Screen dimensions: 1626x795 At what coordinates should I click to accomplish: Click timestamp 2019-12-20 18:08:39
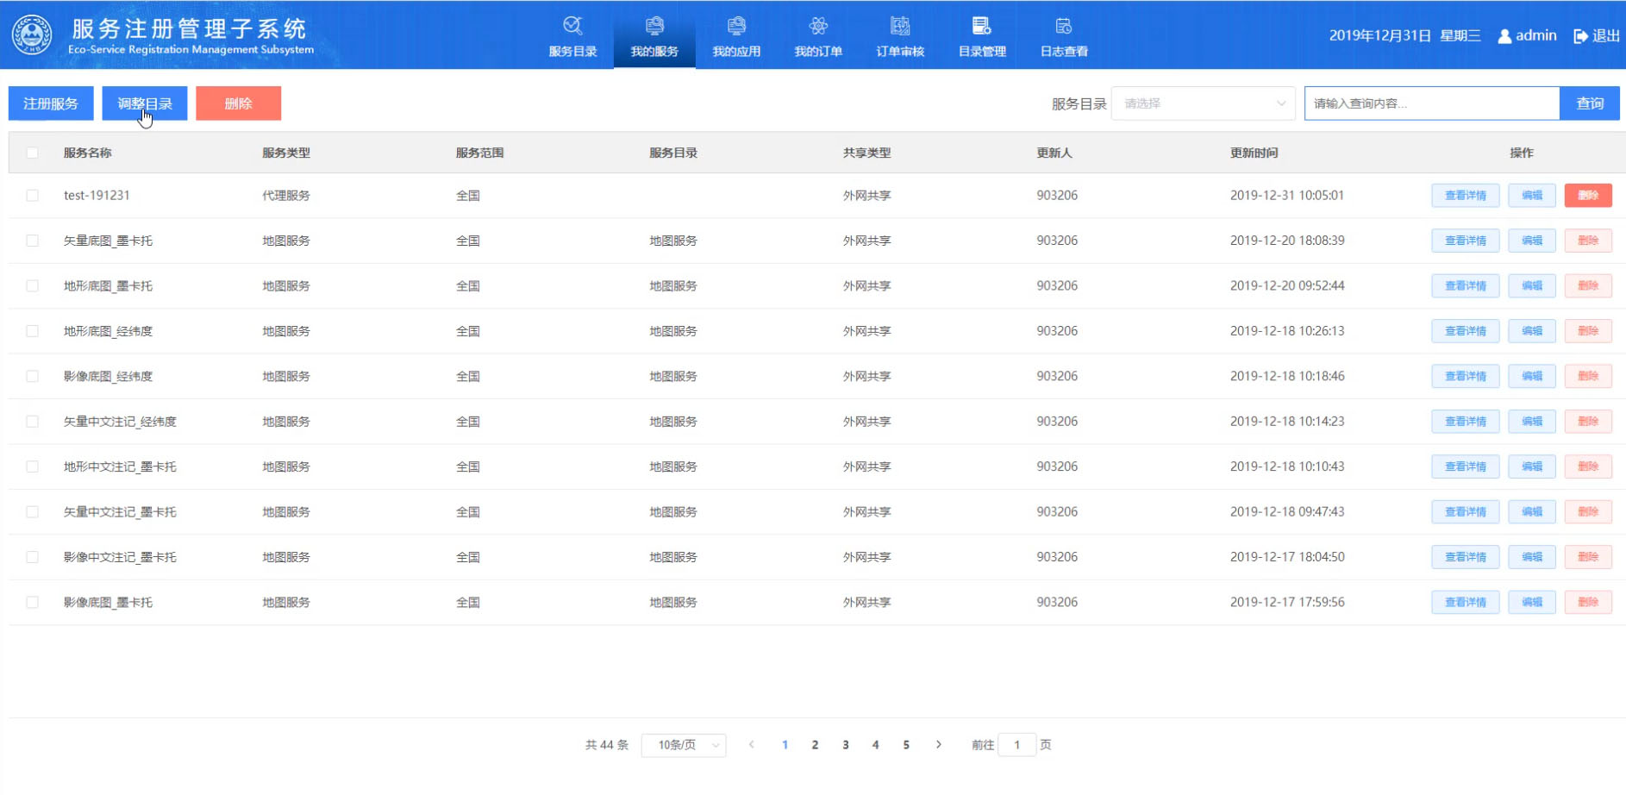(x=1287, y=241)
